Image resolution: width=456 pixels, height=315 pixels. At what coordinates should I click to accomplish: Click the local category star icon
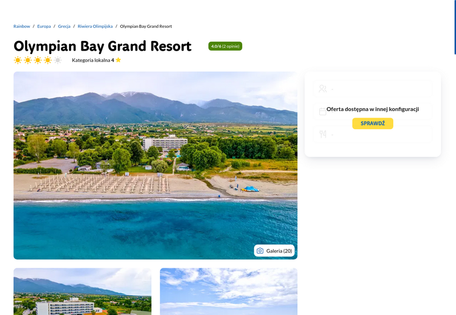tap(118, 60)
